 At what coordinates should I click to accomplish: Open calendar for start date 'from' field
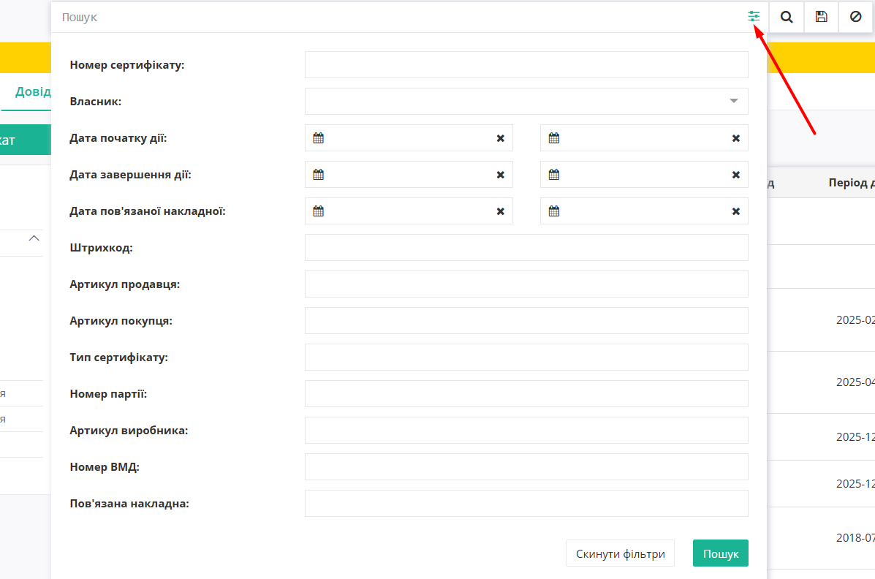tap(318, 138)
